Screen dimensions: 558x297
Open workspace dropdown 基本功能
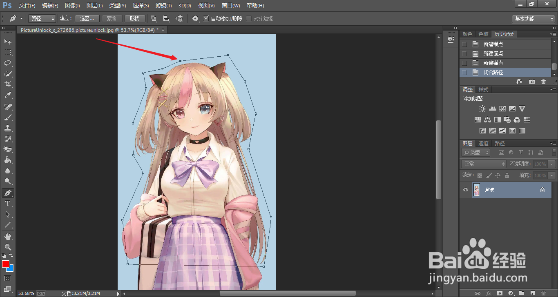(533, 19)
